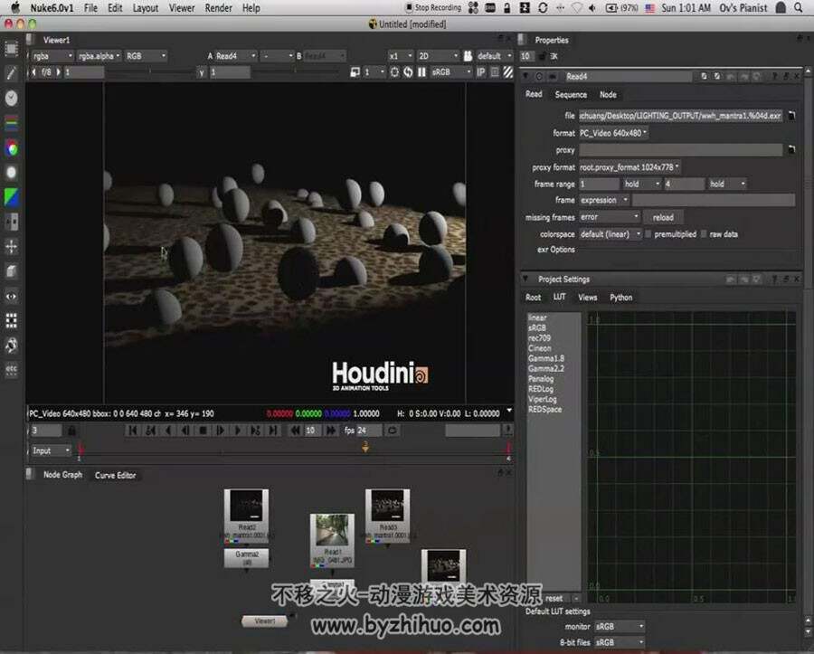The image size is (814, 654).
Task: Jump to the first frame
Action: [132, 431]
